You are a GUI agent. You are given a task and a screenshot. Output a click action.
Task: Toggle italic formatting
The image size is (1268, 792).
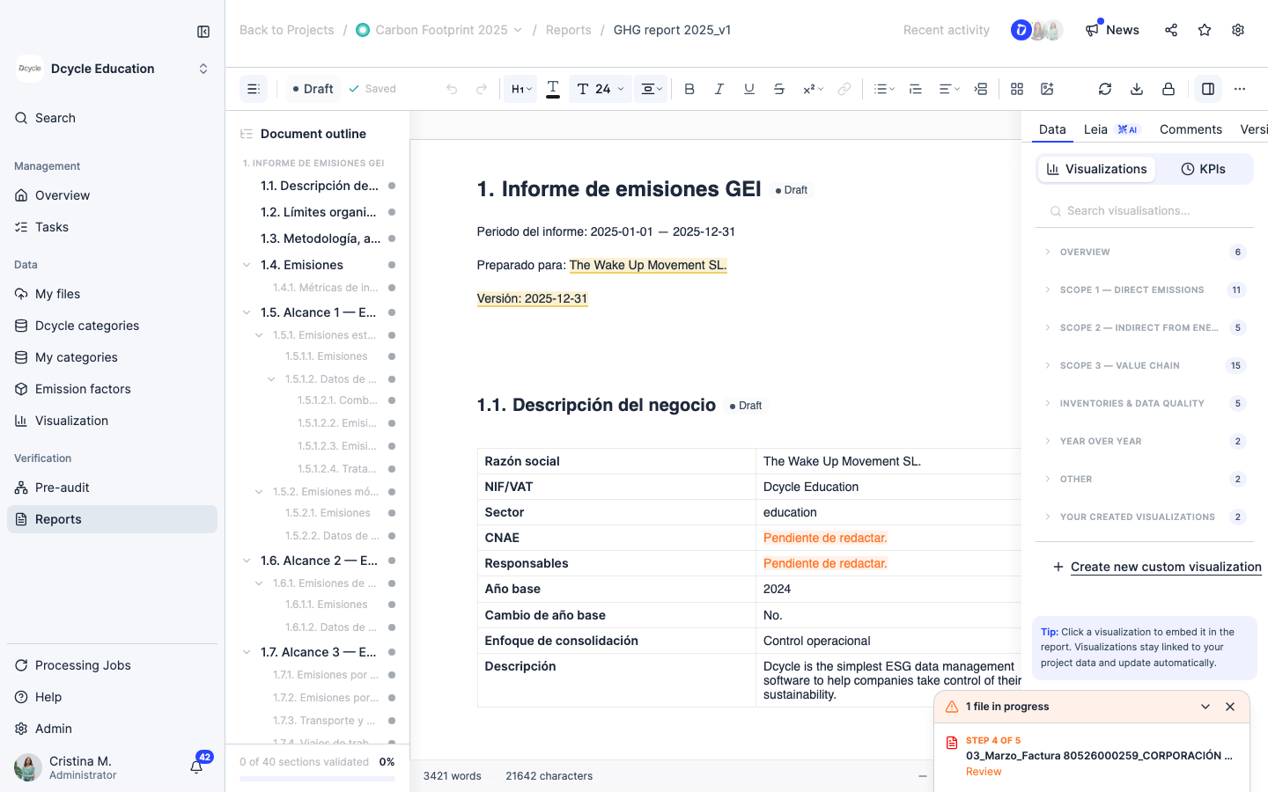719,89
